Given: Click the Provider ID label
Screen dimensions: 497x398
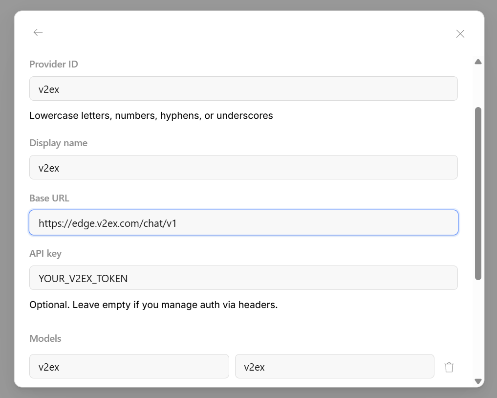Looking at the screenshot, I should click(x=54, y=64).
